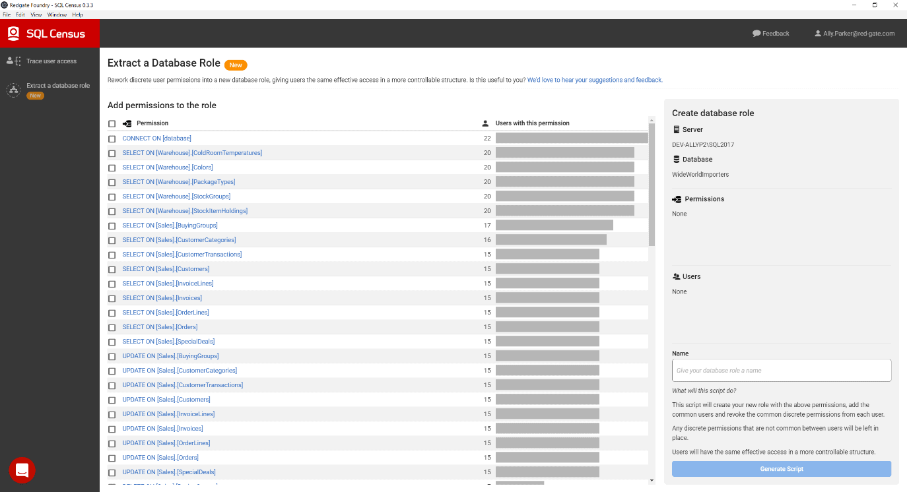The height and width of the screenshot is (492, 907).
Task: Open UPDATE ON [Sales].[OrderLines] link
Action: [166, 443]
